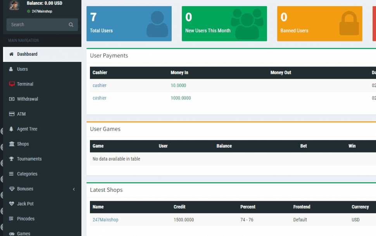Click the 1000.0000 Money In link
376x236 pixels.
point(181,98)
